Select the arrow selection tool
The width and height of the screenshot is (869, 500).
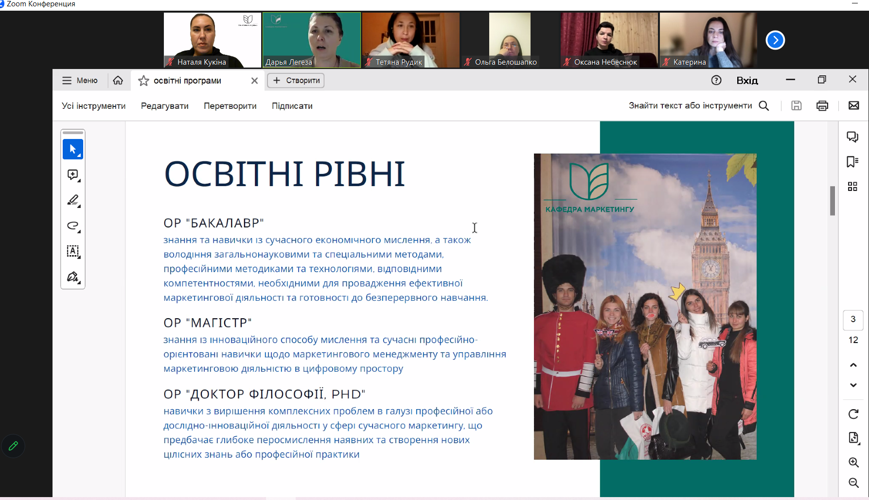point(72,149)
